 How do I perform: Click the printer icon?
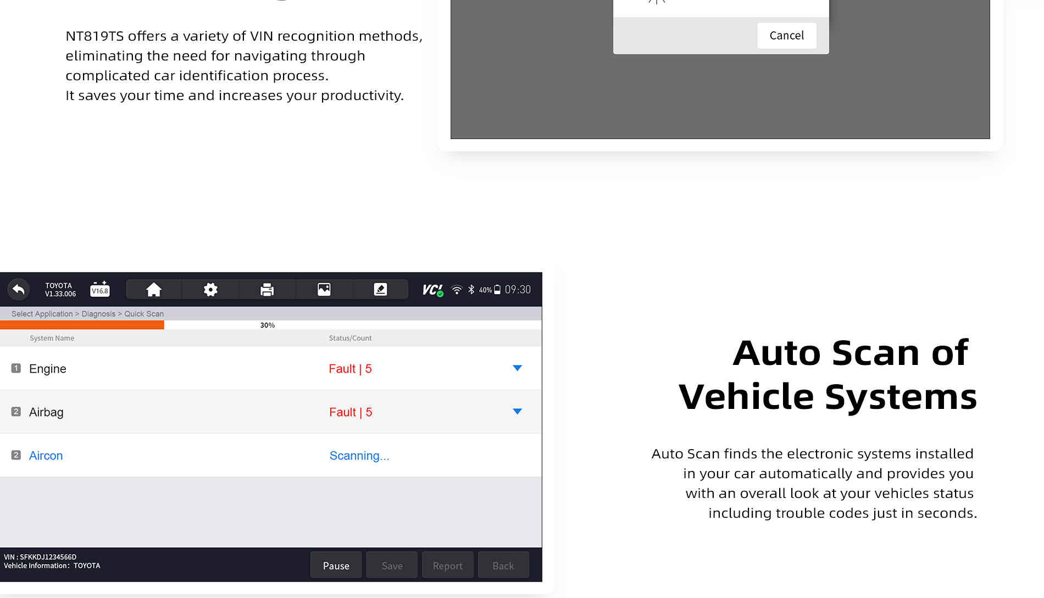coord(267,289)
